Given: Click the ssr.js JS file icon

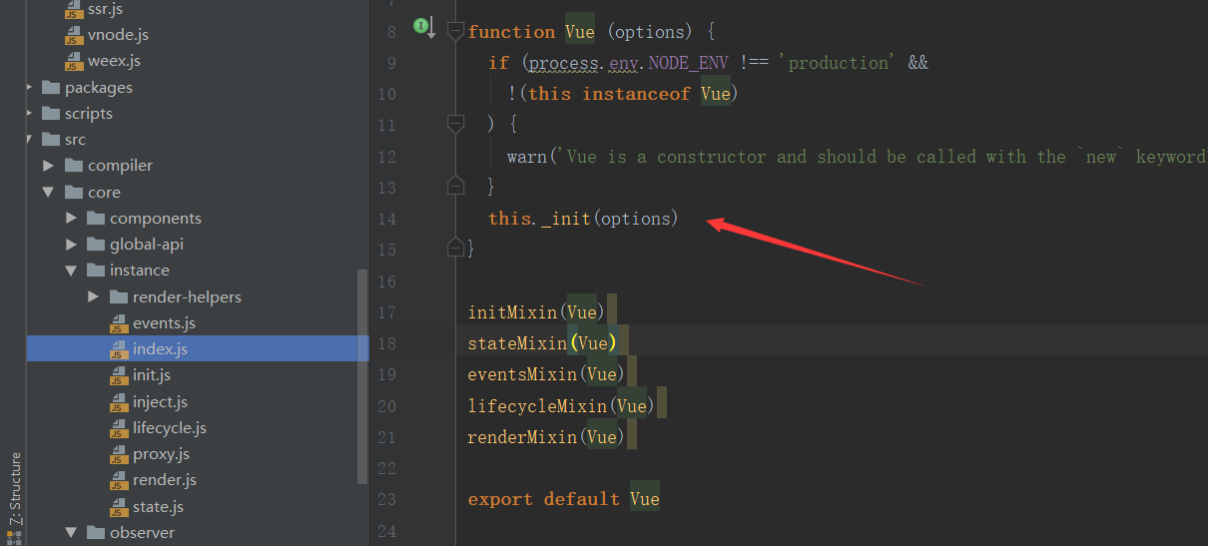Looking at the screenshot, I should click(74, 10).
